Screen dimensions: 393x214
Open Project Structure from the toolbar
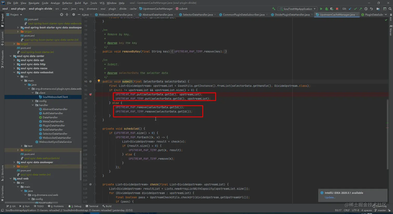[378, 9]
